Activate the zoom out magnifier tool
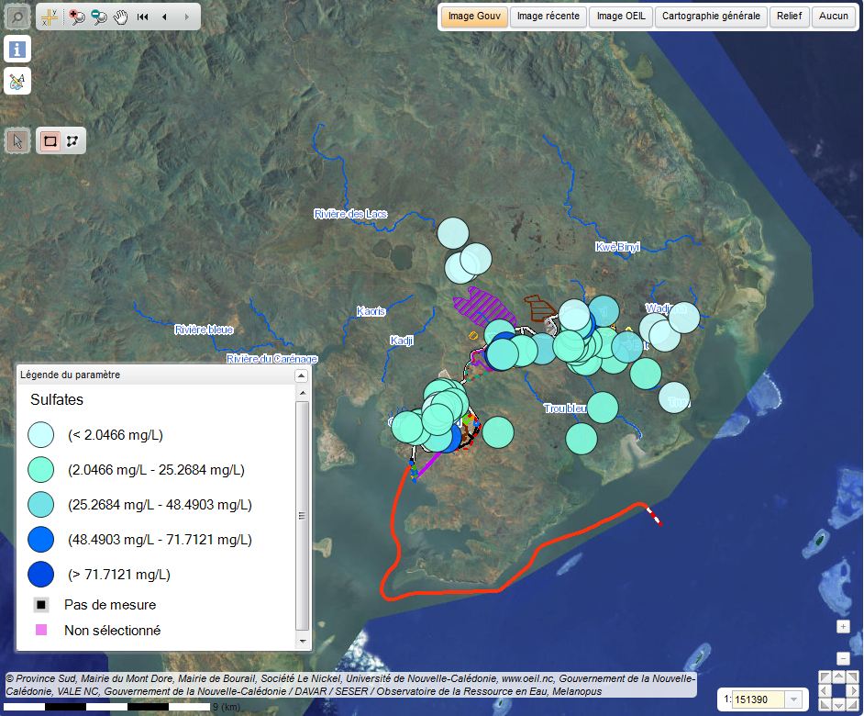 click(98, 17)
